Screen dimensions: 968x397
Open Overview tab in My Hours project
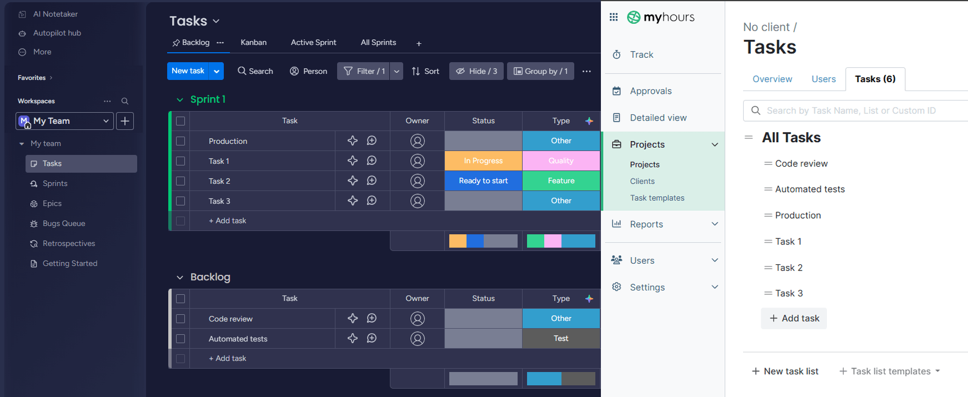773,79
